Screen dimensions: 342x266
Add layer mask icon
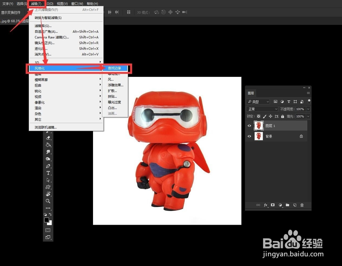coord(273,205)
